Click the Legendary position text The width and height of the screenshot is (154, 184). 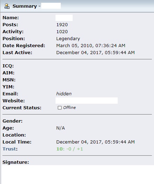coord(68,39)
